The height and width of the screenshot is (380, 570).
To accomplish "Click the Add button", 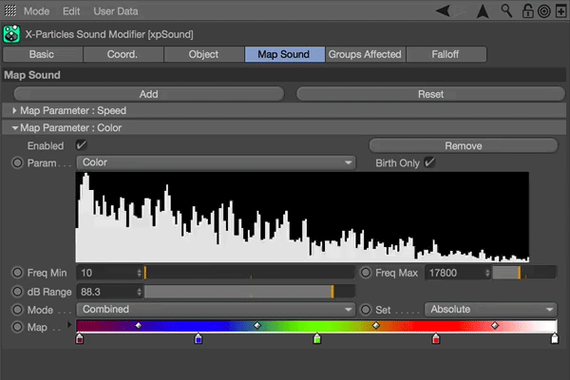I will coord(149,94).
